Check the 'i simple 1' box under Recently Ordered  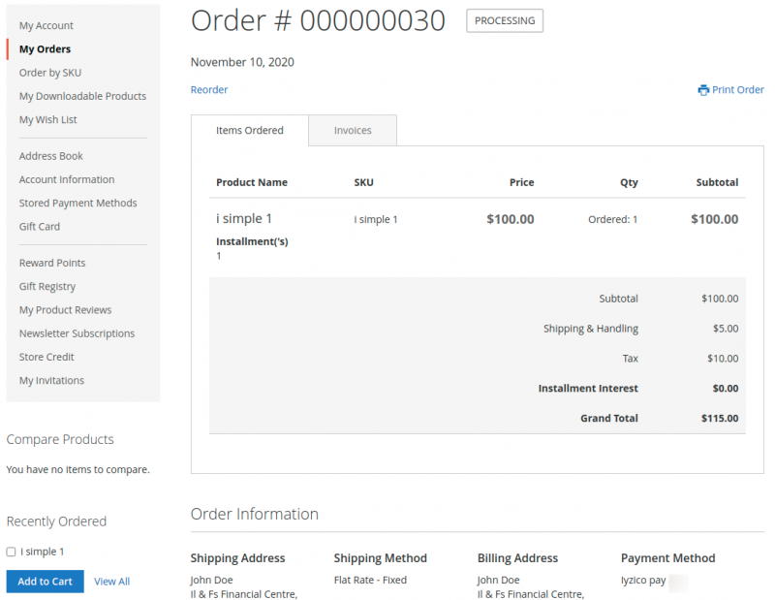point(10,551)
